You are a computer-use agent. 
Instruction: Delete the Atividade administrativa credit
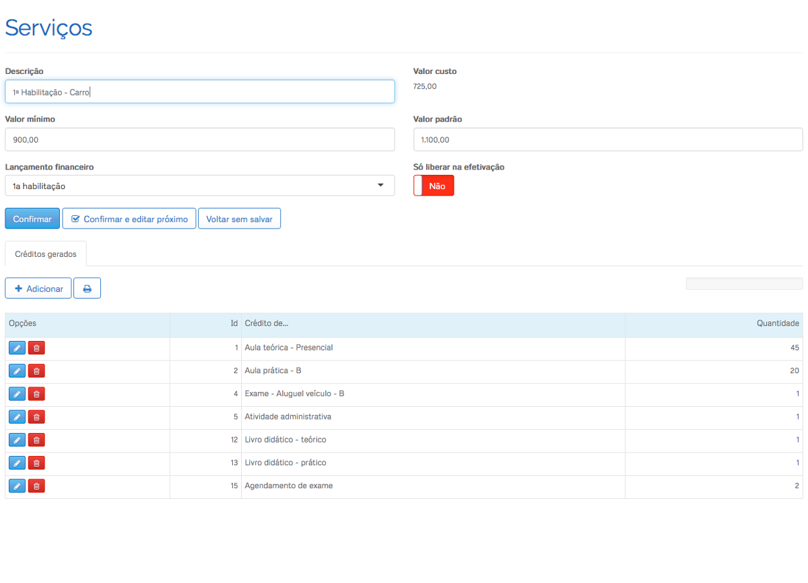(x=36, y=417)
